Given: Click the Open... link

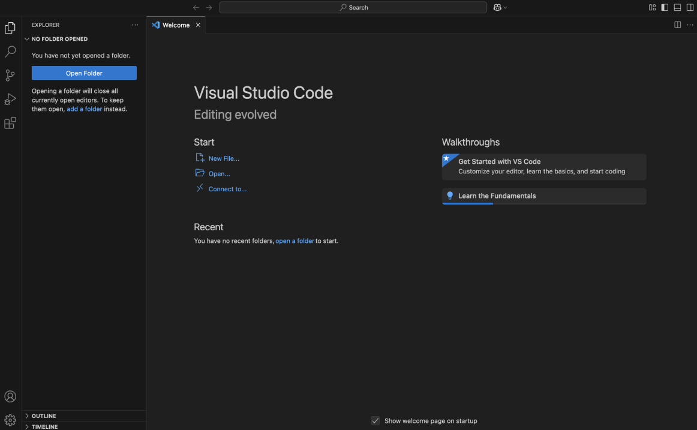Looking at the screenshot, I should click(219, 174).
